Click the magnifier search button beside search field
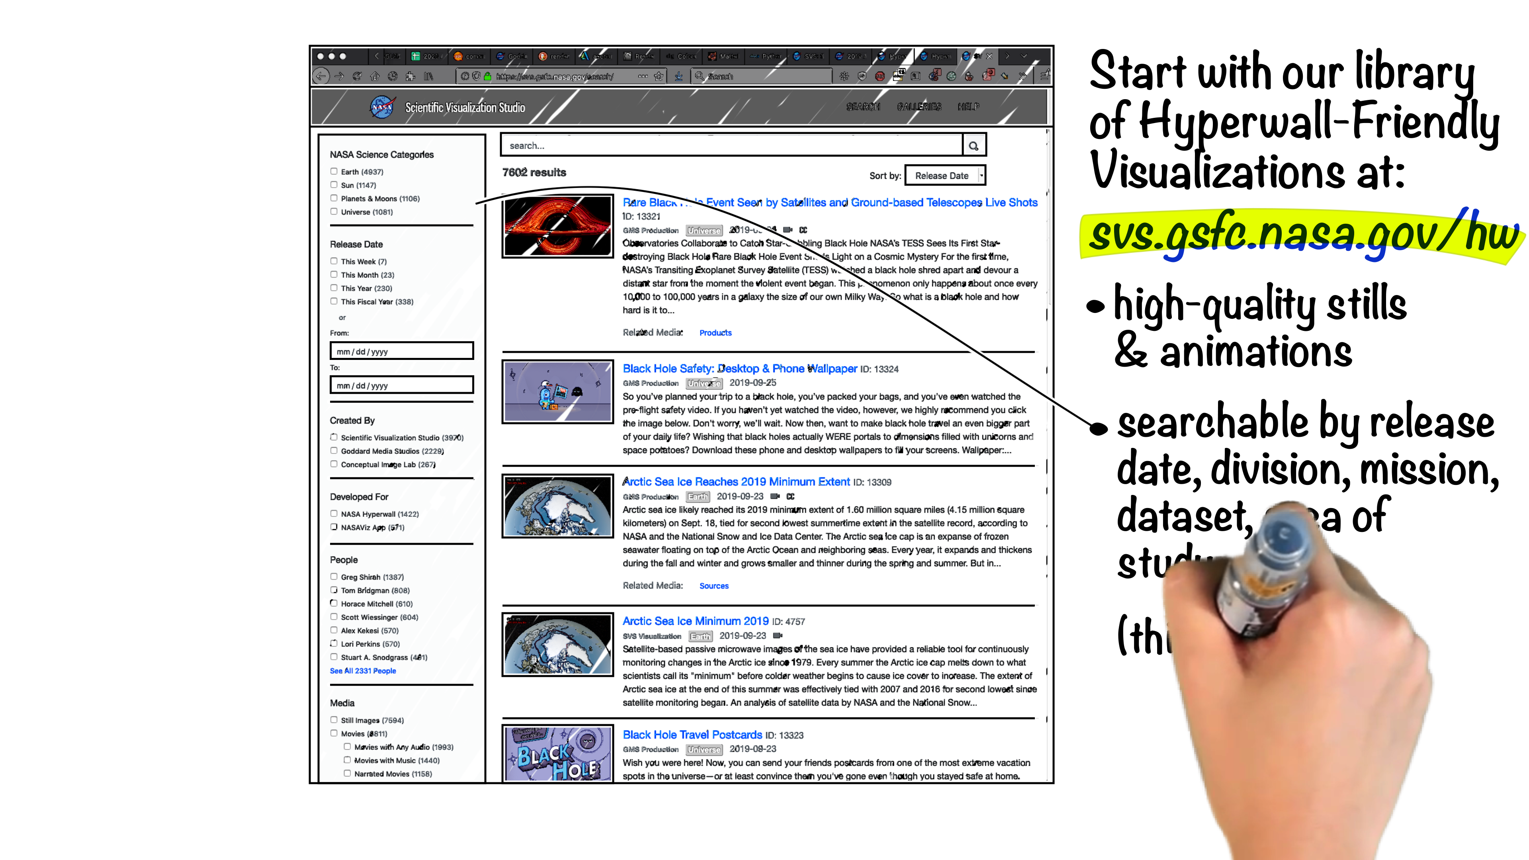The height and width of the screenshot is (860, 1529). click(974, 145)
